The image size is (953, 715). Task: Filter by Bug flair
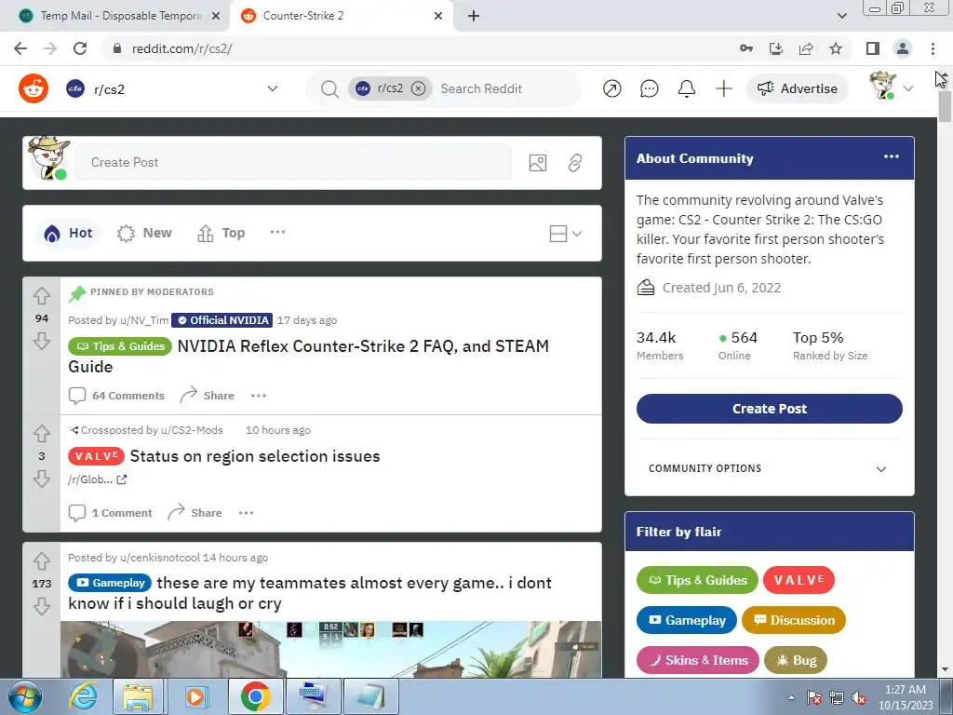[796, 660]
